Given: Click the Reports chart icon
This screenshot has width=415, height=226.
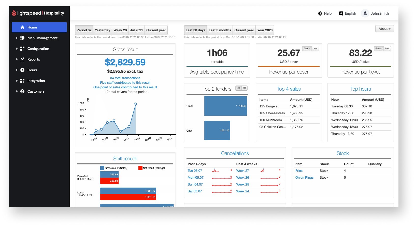Looking at the screenshot, I should (22, 59).
